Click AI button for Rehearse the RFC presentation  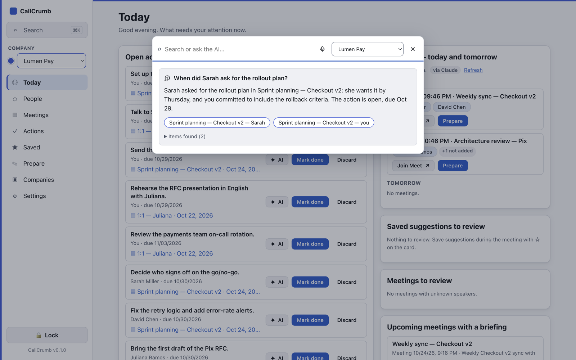[277, 202]
